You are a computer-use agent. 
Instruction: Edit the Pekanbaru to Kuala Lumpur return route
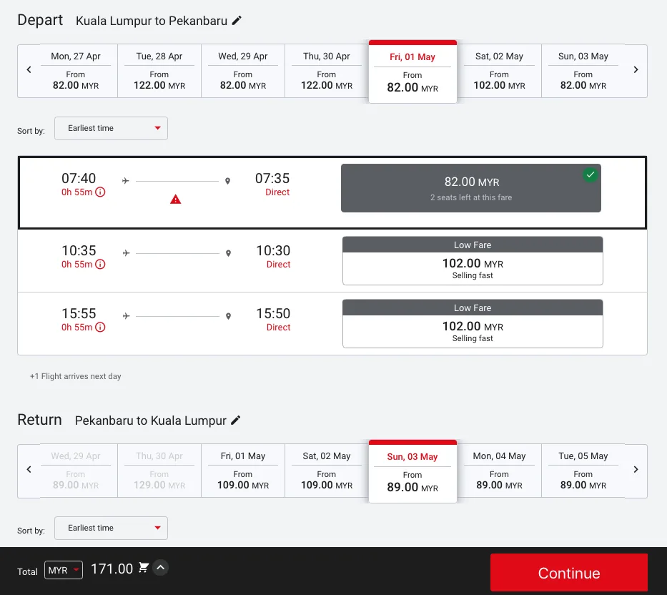click(236, 421)
